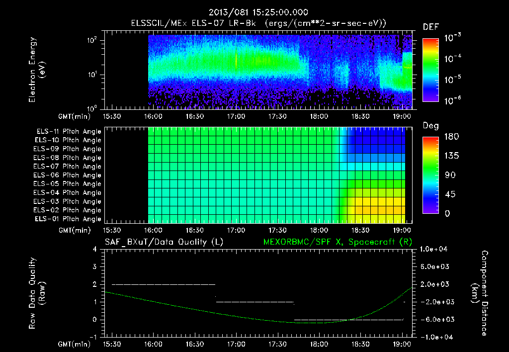Click the 16:00 tick label under the bottom panel
Viewport: 509px width, 352px height.
point(153,344)
